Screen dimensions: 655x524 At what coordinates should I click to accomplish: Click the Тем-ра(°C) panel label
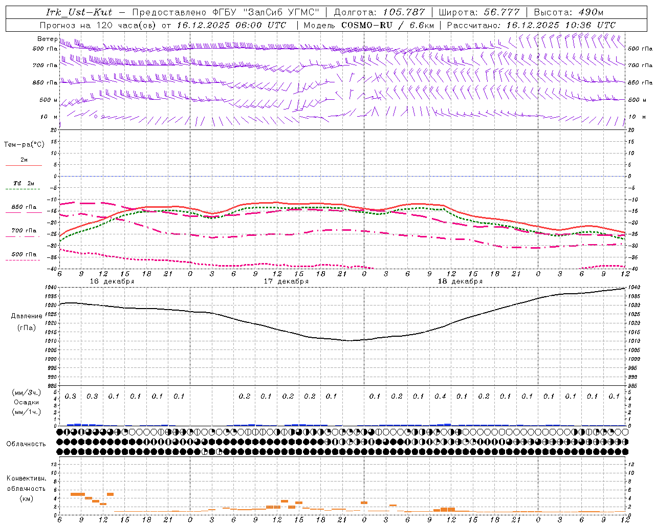coord(24,145)
